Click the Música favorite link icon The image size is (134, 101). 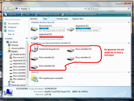coord(5,31)
